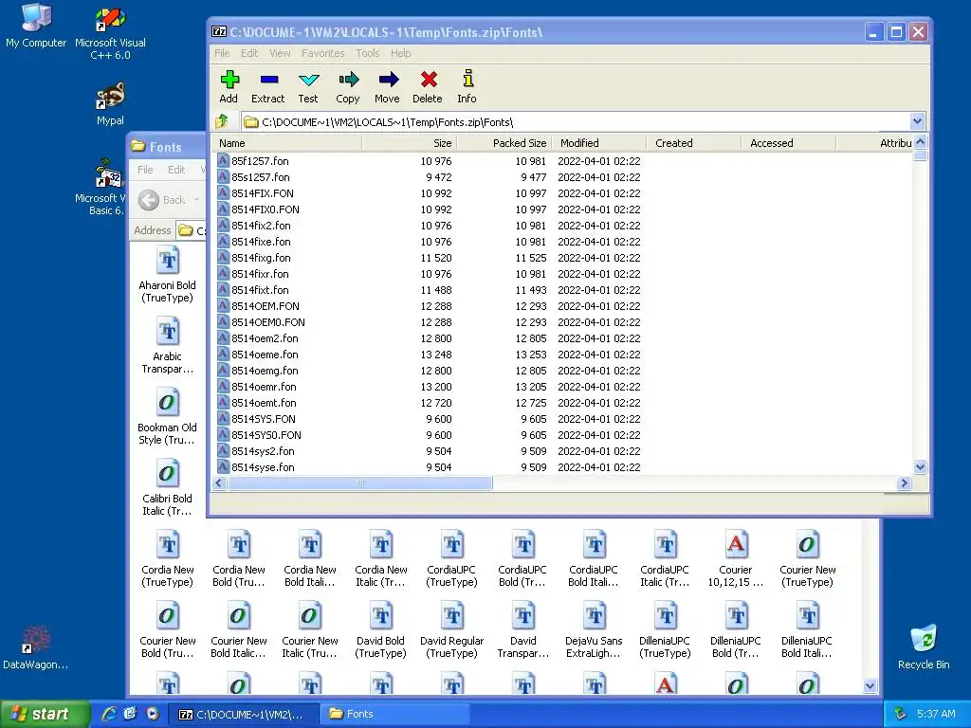Select file 85s1257.fon
This screenshot has width=971, height=728.
tap(261, 177)
